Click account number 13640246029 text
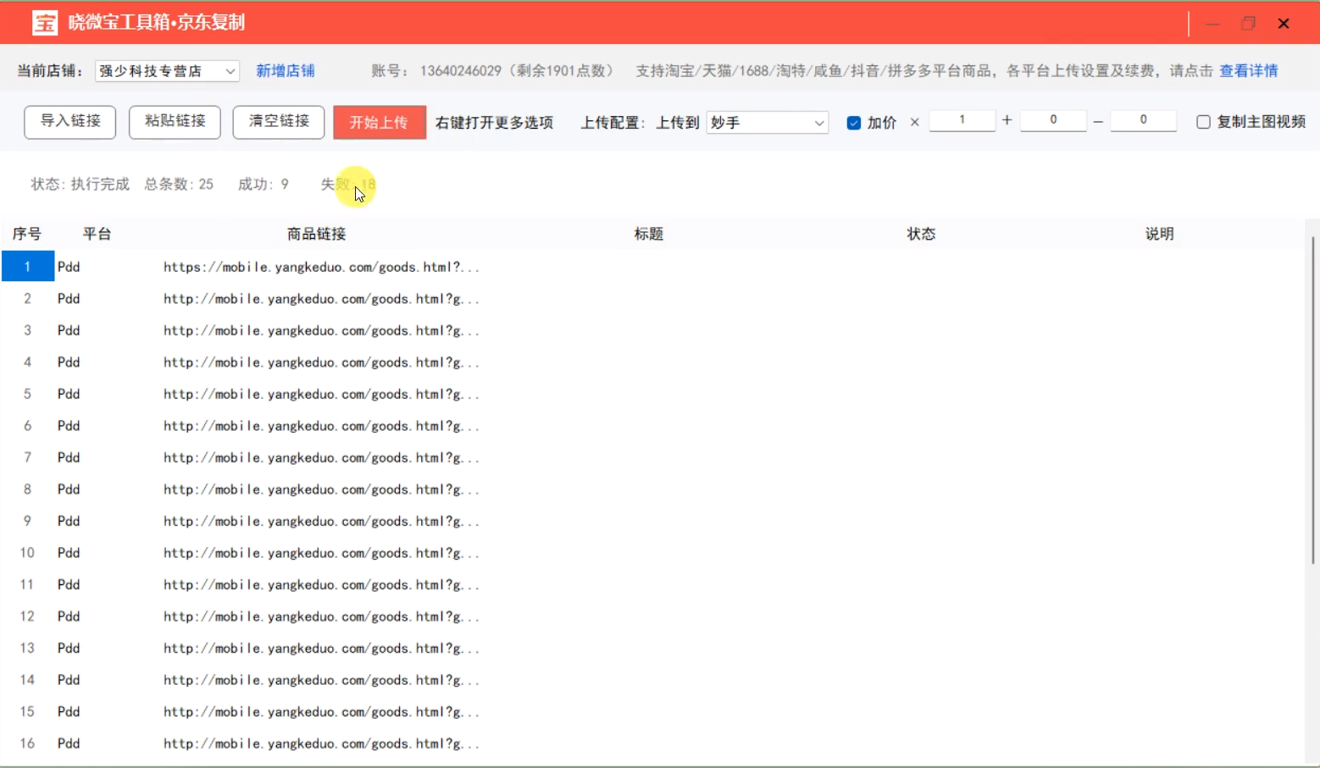Screen dimensions: 1320x768 [461, 71]
